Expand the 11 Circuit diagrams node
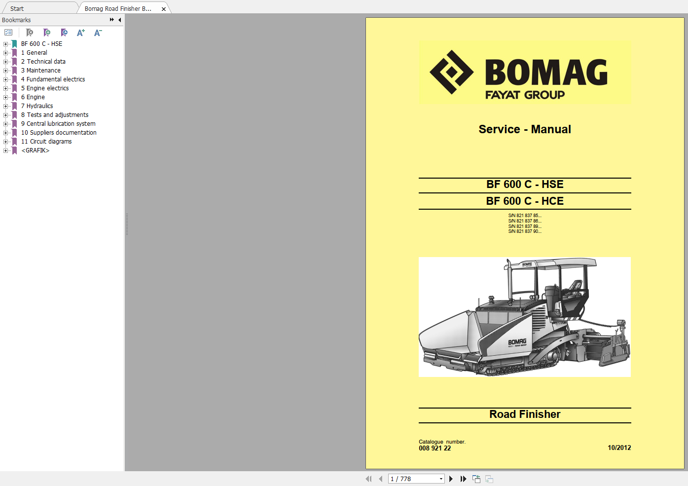Screen dimensions: 688x486 point(5,142)
